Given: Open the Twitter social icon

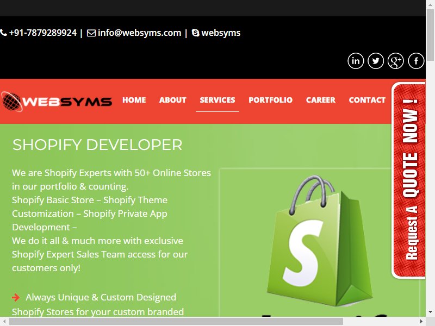Looking at the screenshot, I should point(376,61).
